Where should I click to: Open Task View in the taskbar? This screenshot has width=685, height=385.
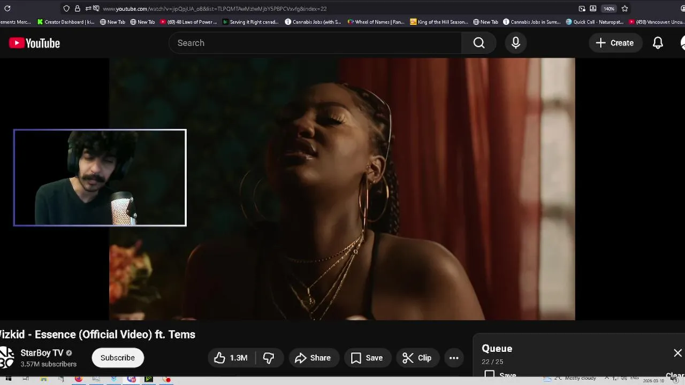click(26, 379)
